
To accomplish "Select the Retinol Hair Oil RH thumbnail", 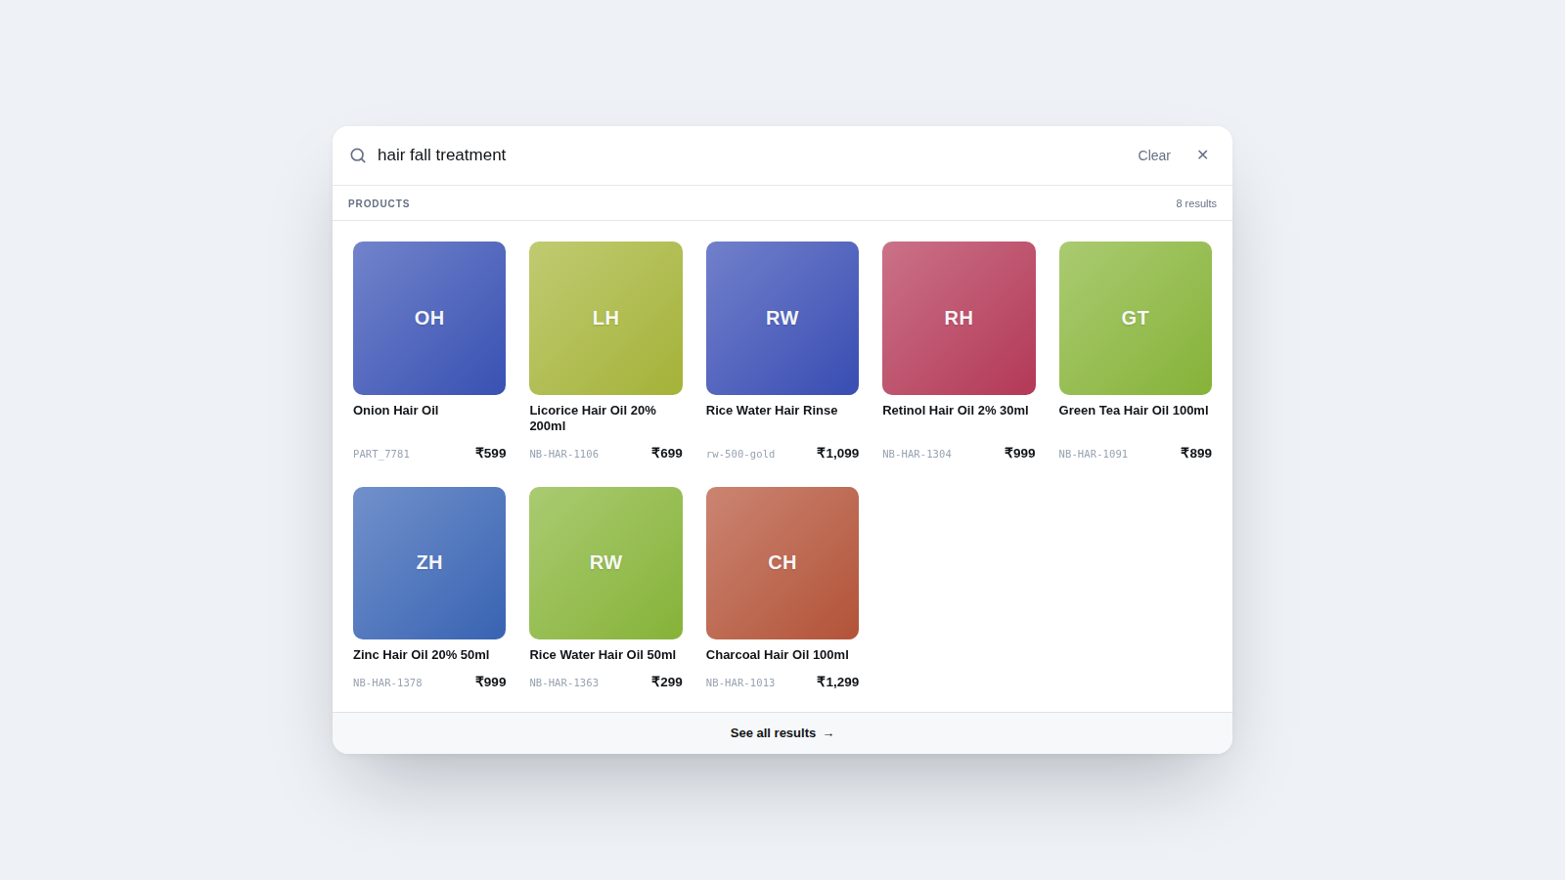I will coord(959,318).
